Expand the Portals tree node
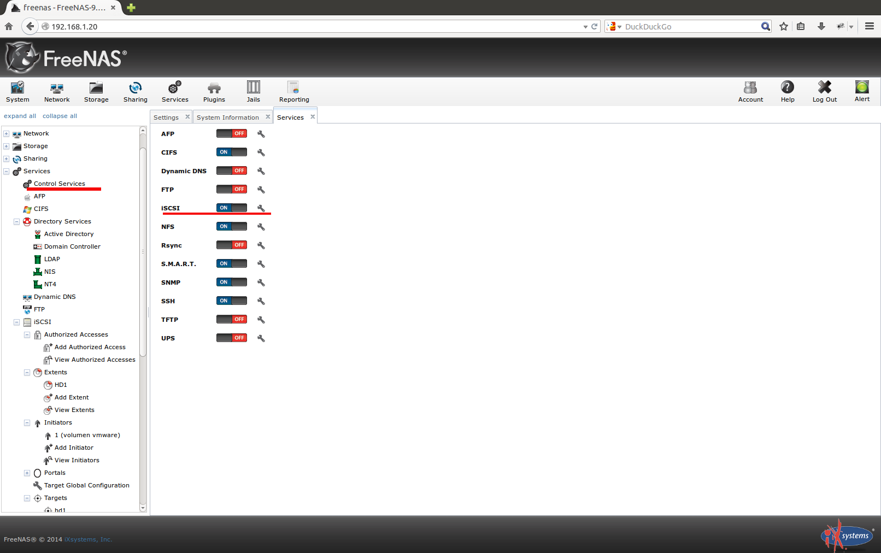Screen dimensions: 881x553 point(27,473)
